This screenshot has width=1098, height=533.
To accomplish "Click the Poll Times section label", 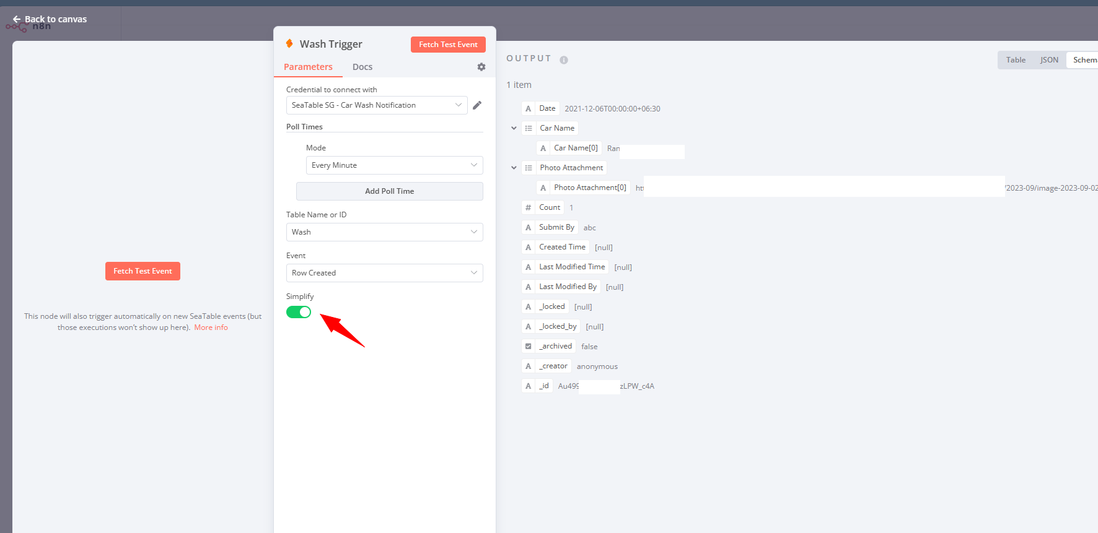I will click(304, 127).
